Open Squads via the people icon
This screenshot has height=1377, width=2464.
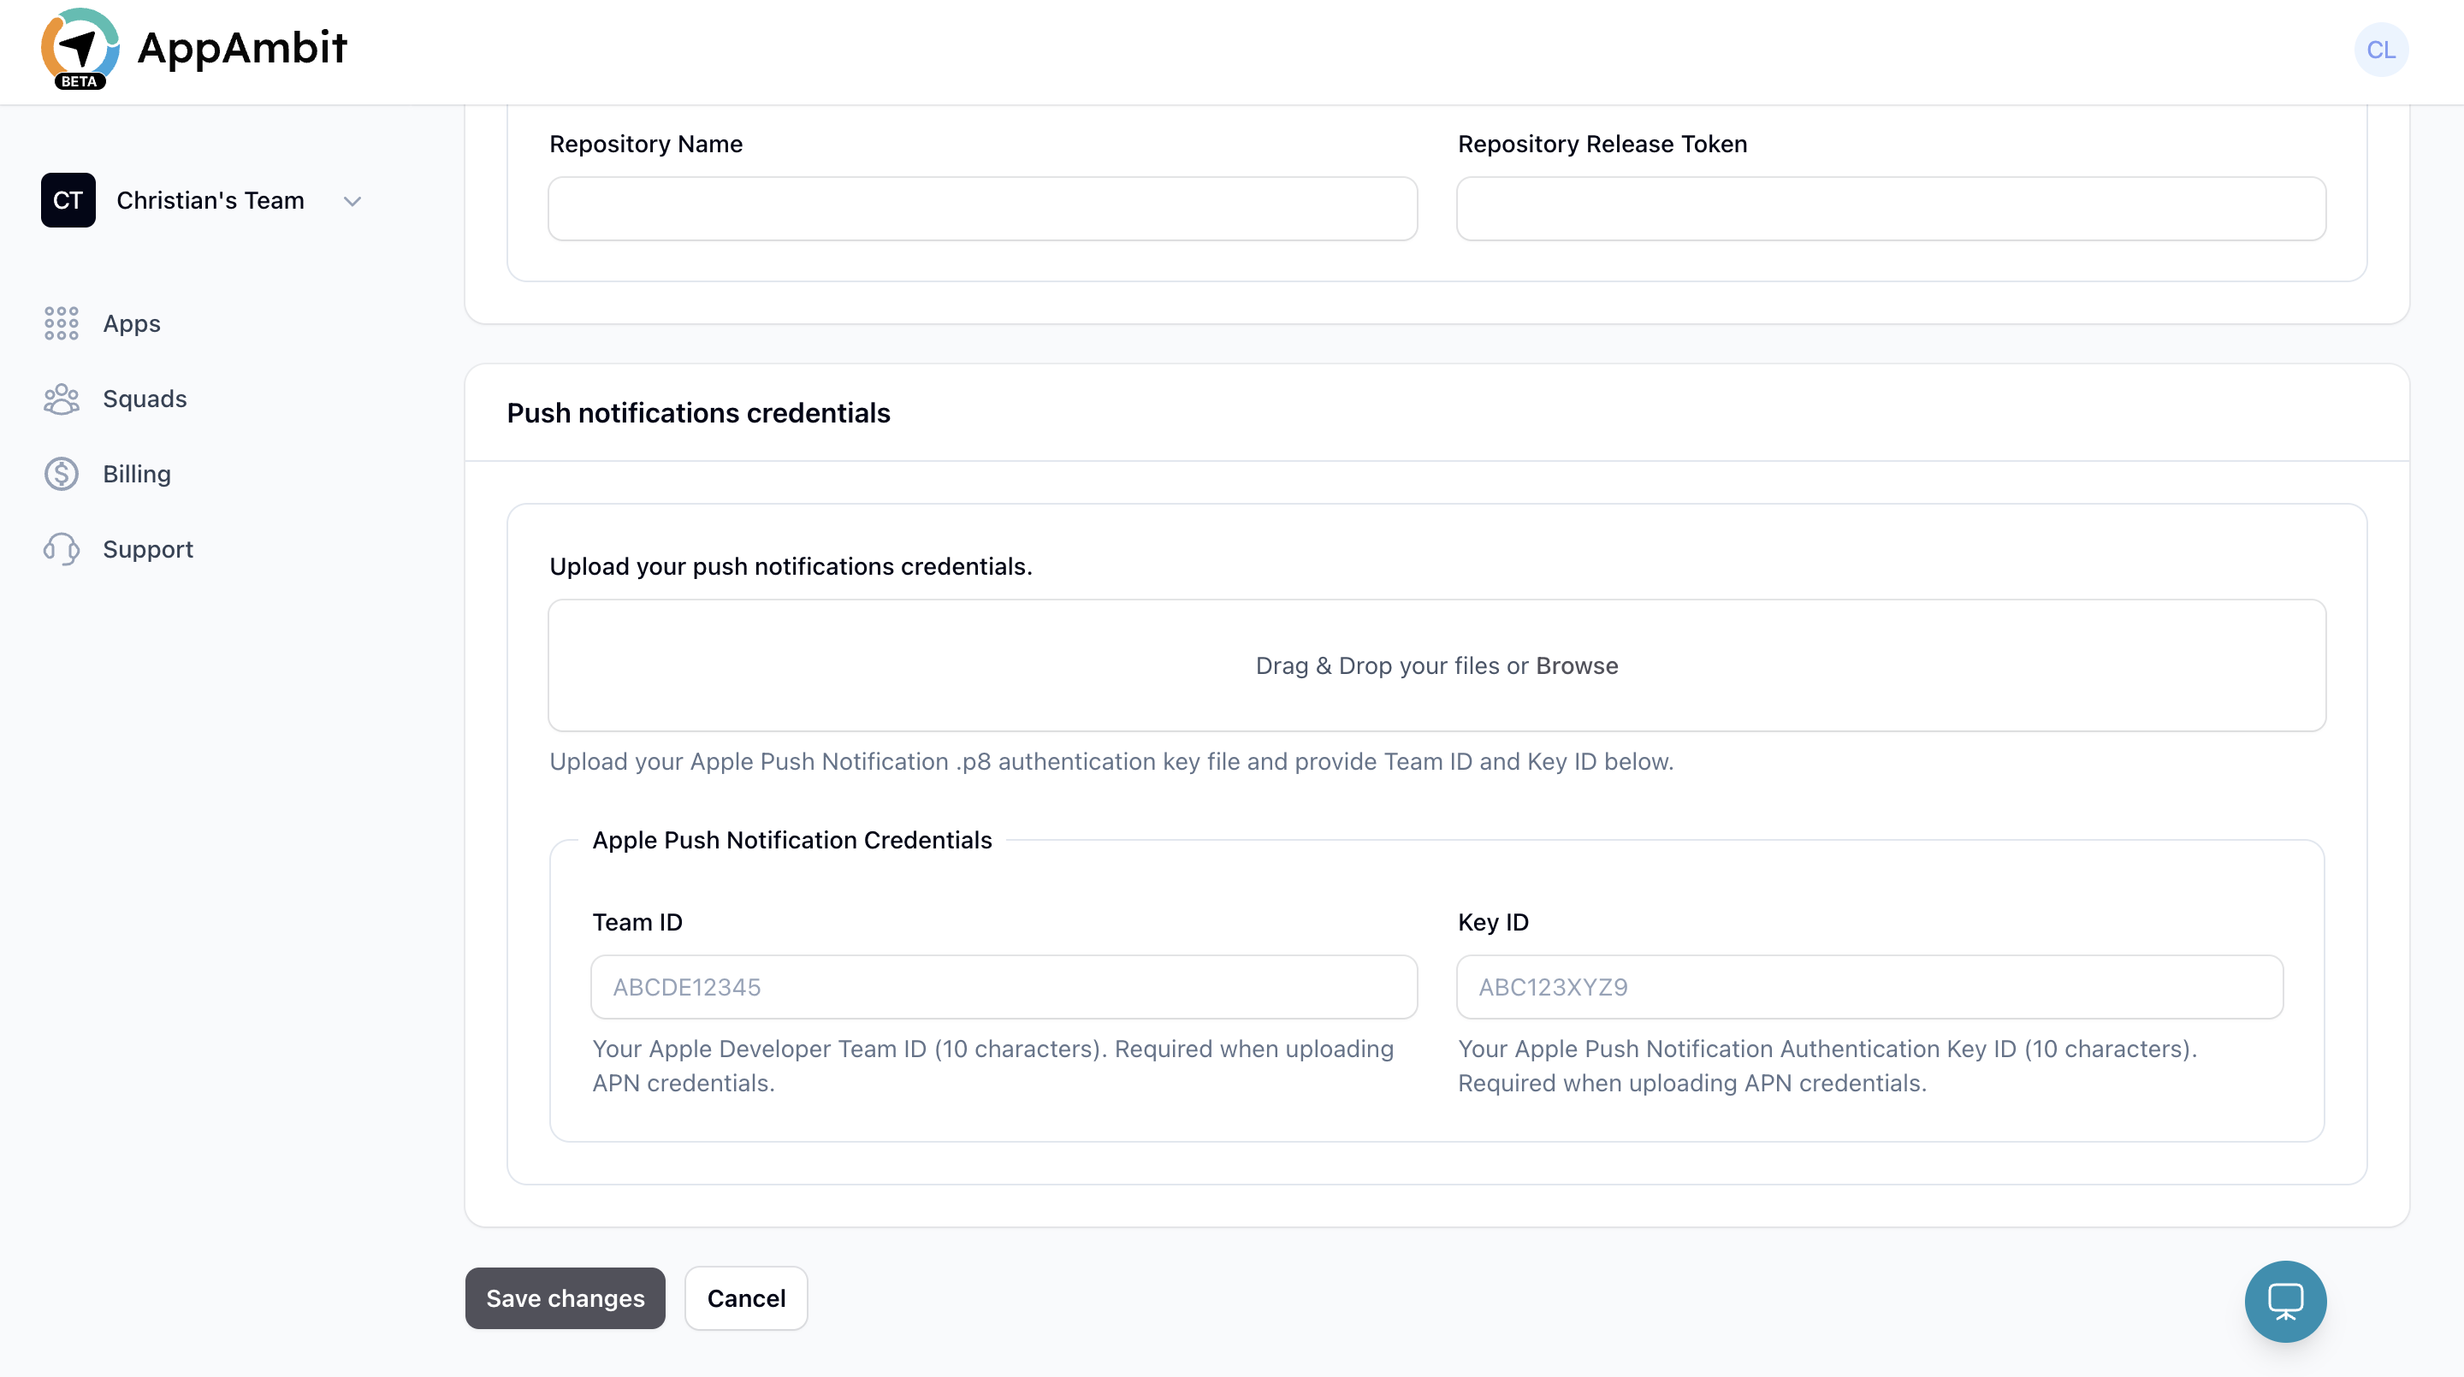tap(62, 399)
